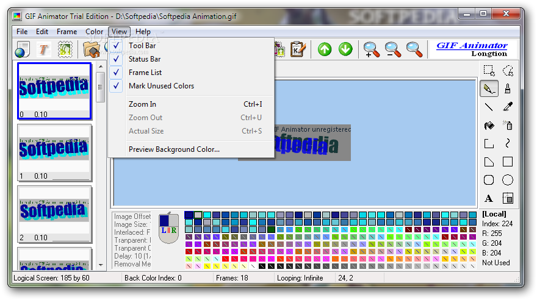Click the green move frame down arrow
The width and height of the screenshot is (537, 300).
coord(345,49)
